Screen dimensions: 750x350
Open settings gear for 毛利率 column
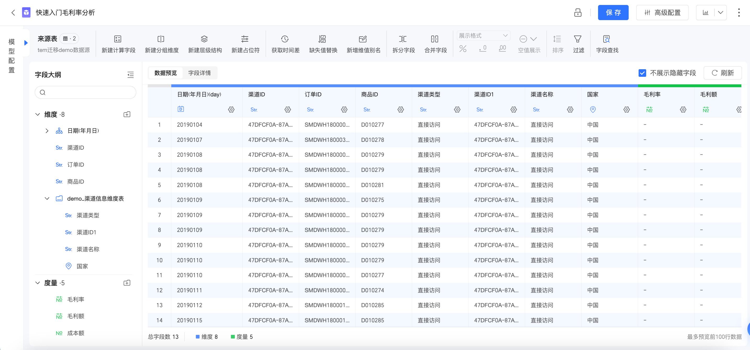tap(683, 110)
